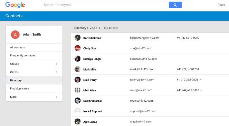This screenshot has height=126, width=229.
Task: Click Matt Wise's grid avatar icon
Action: click(x=78, y=90)
